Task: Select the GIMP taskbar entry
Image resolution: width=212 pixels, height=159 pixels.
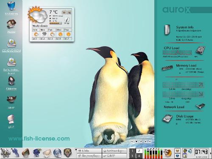Action: pyautogui.click(x=114, y=156)
